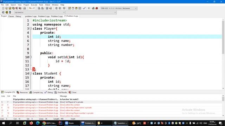Click the Profile analysis chart icon

(93, 8)
